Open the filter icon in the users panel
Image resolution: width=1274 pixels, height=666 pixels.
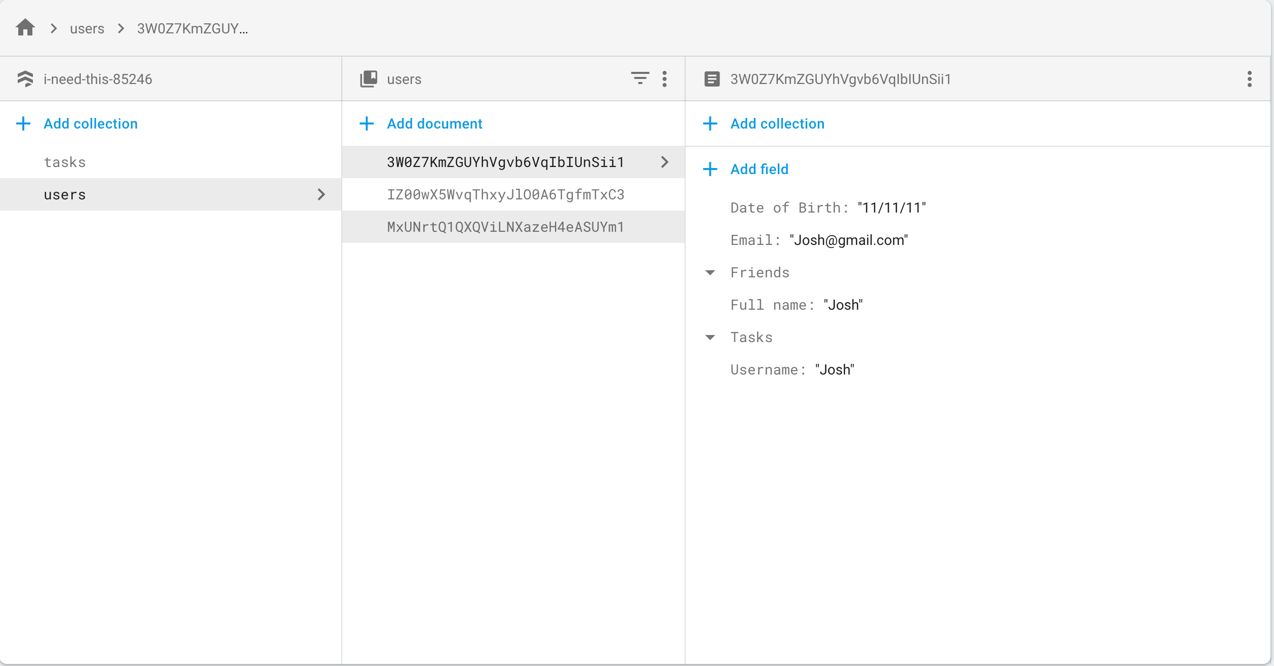click(x=640, y=78)
